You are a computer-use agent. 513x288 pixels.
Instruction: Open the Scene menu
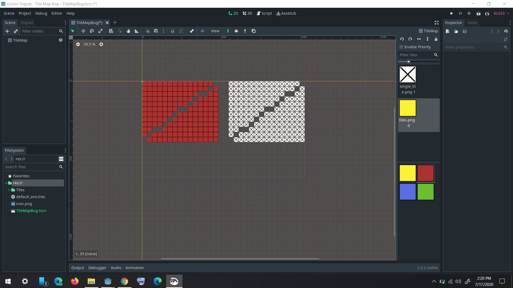coord(9,13)
